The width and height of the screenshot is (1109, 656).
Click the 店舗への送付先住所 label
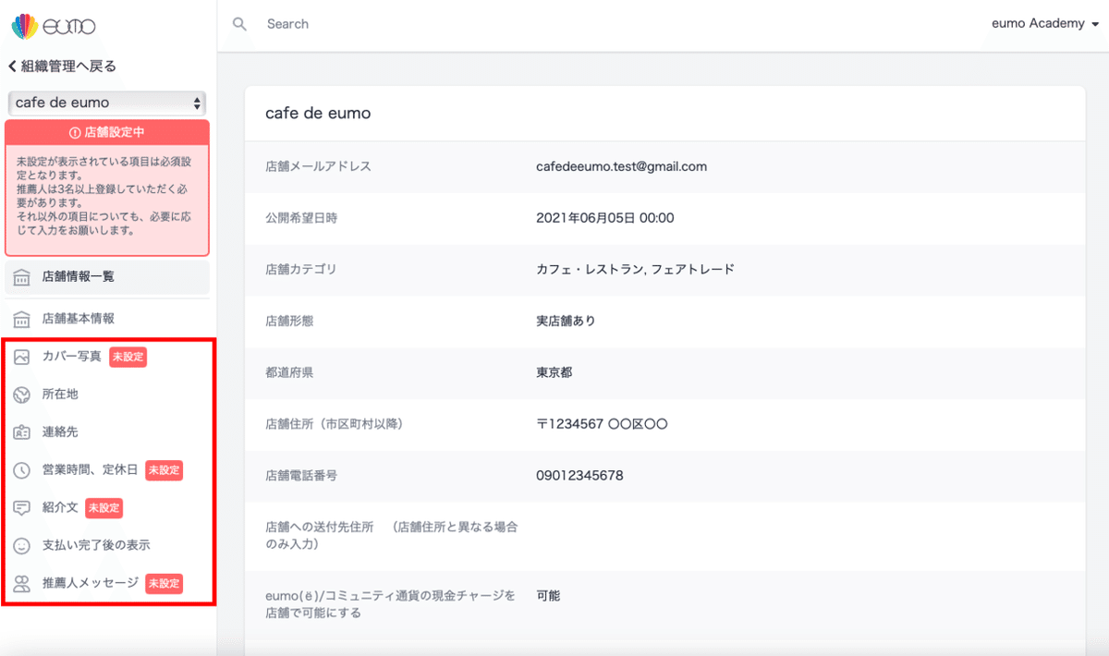(392, 536)
